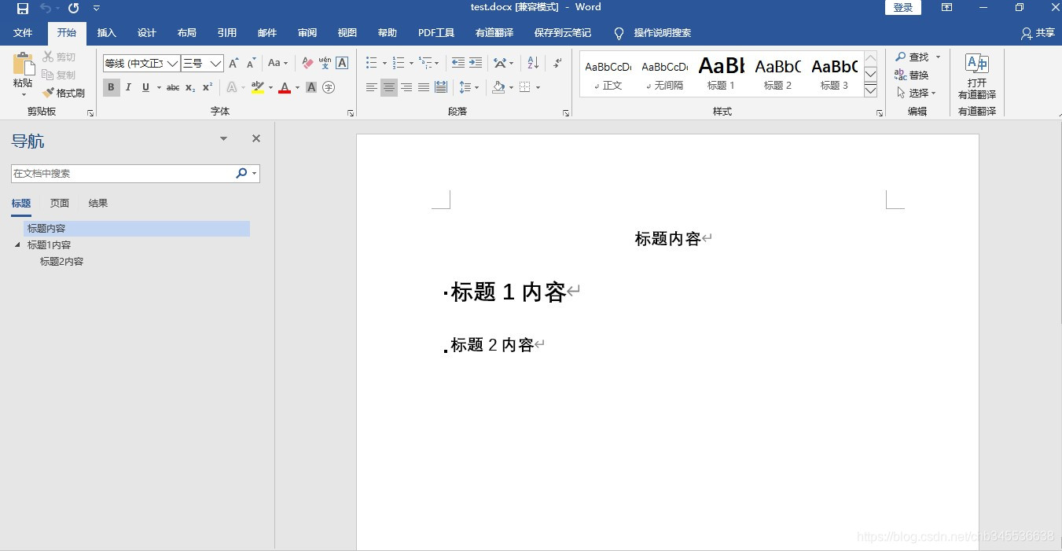1062x551 pixels.
Task: Open the 视图 ribbon tab
Action: pyautogui.click(x=347, y=33)
